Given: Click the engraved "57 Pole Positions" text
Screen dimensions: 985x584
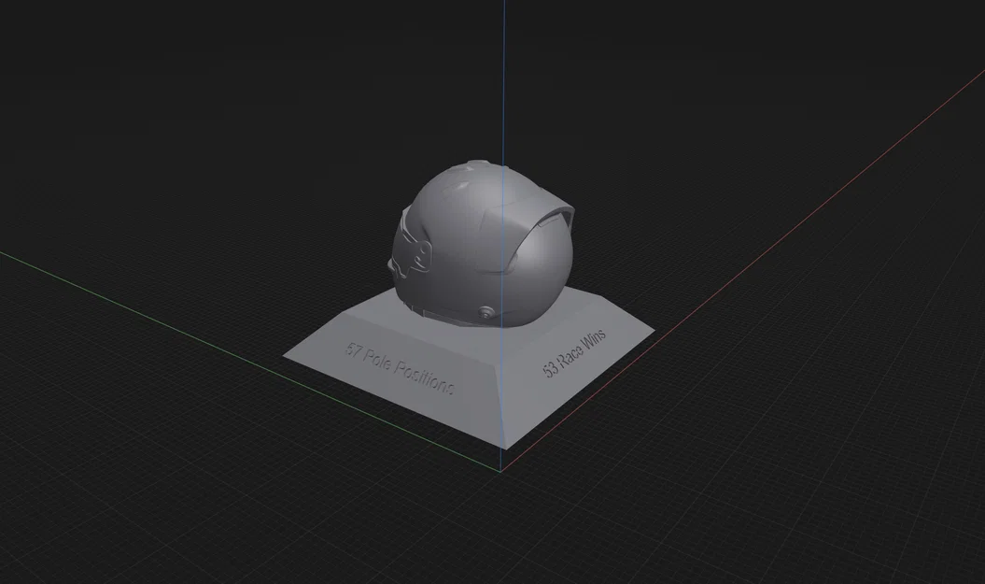Looking at the screenshot, I should click(x=400, y=368).
